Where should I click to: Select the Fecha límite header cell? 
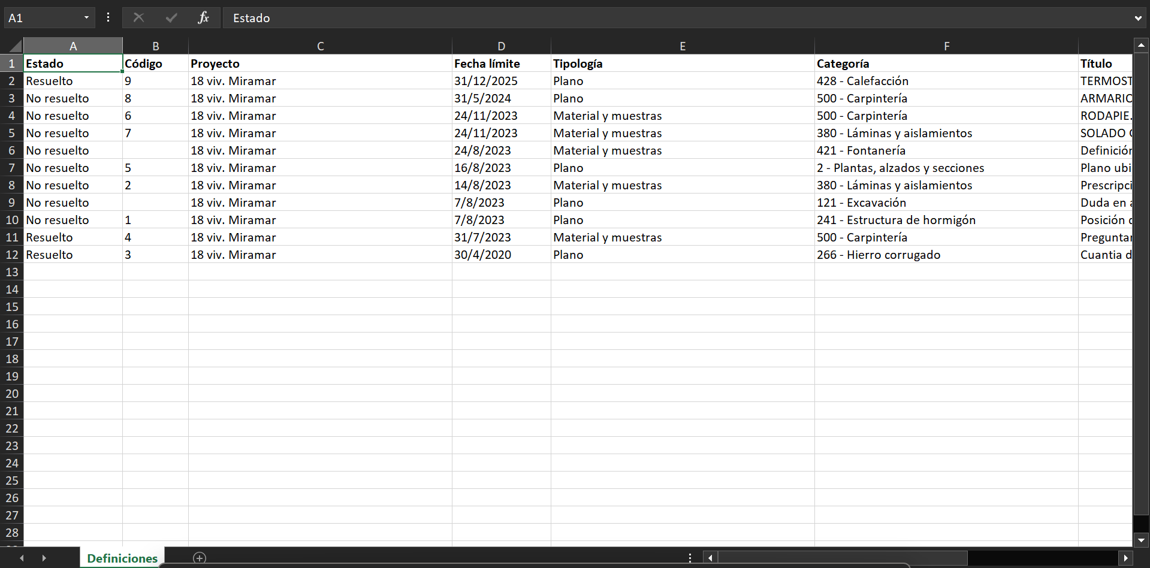click(x=501, y=64)
